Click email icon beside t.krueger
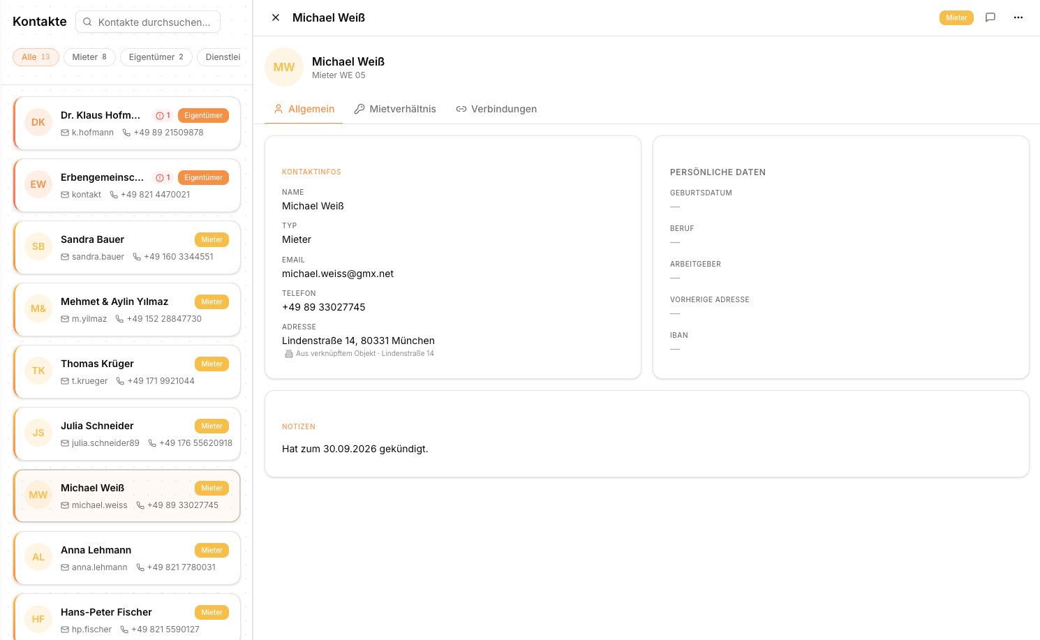Viewport: 1040px width, 640px height. [x=65, y=381]
